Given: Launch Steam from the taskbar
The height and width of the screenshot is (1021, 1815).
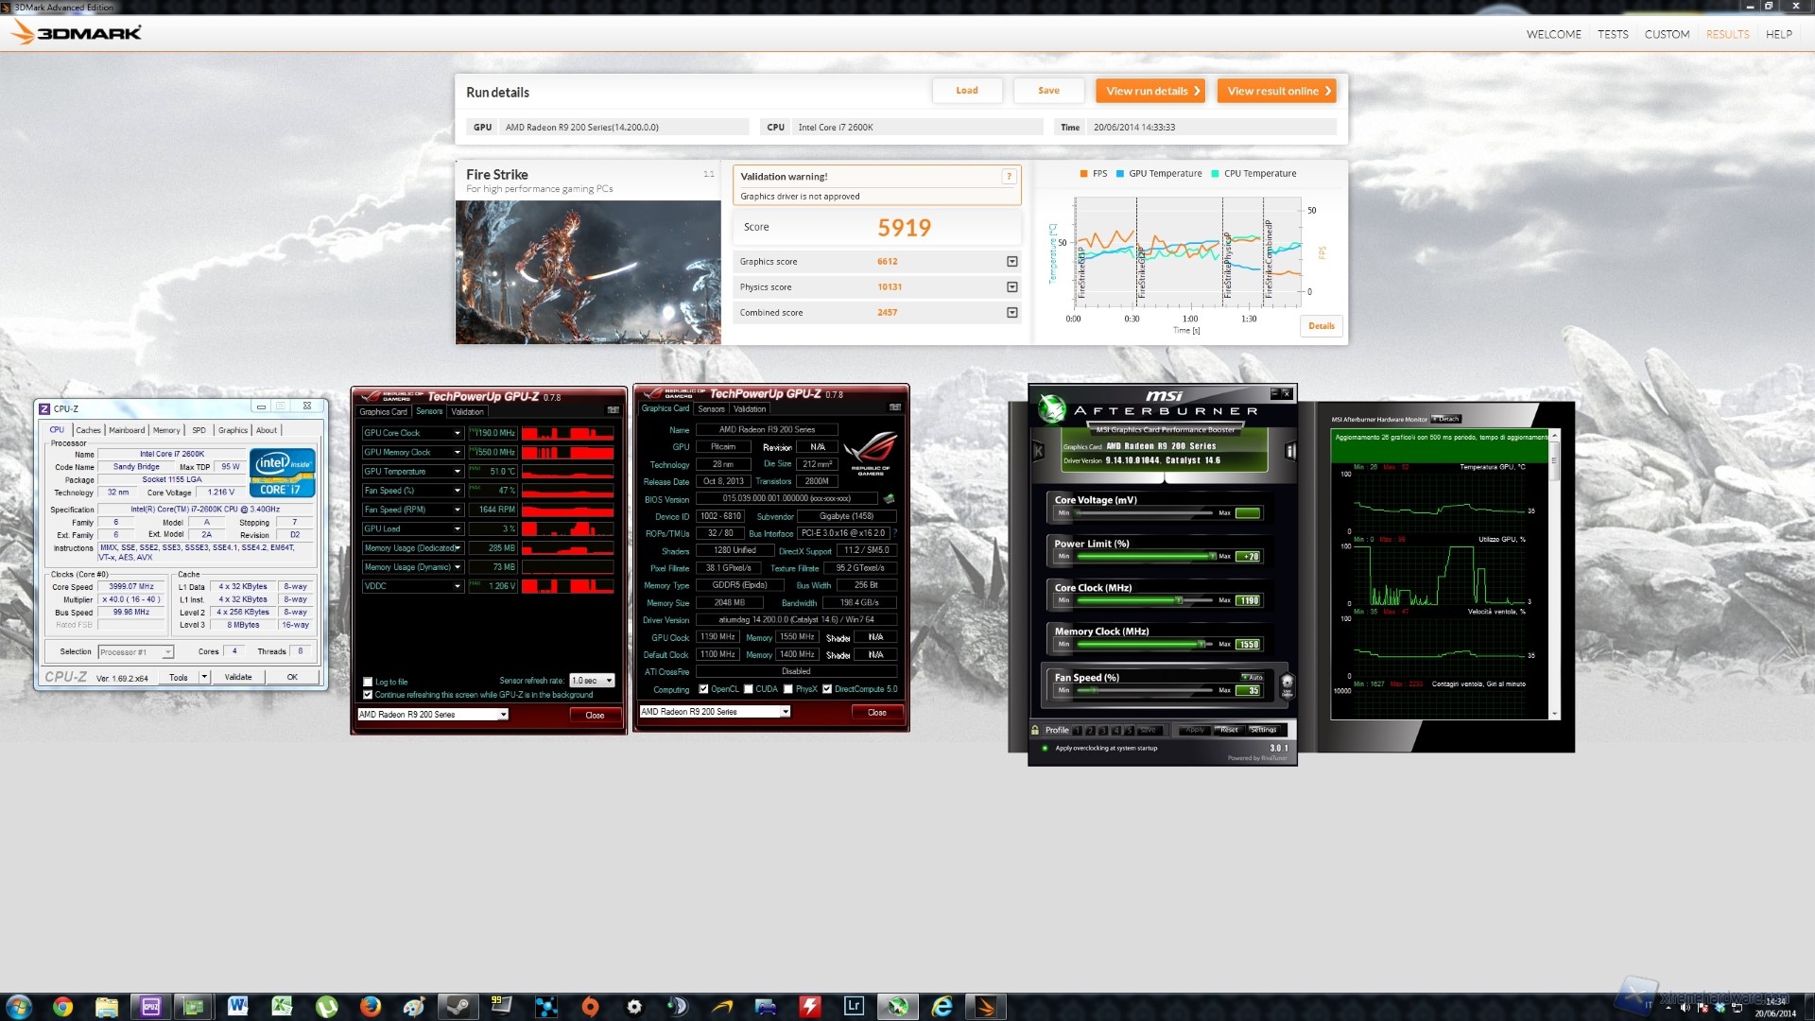Looking at the screenshot, I should pos(457,1007).
